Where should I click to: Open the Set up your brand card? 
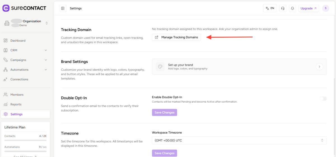click(x=239, y=67)
